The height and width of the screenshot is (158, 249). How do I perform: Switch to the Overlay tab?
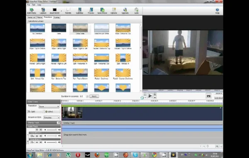click(x=57, y=17)
